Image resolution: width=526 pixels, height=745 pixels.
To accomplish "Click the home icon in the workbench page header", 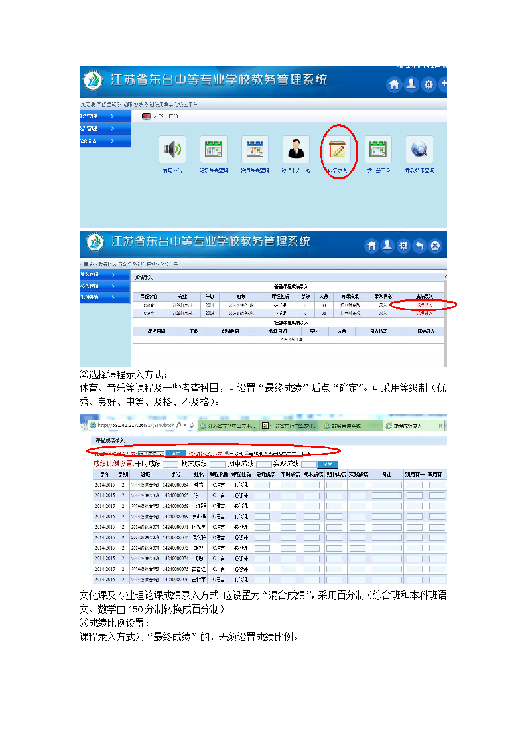I will pyautogui.click(x=394, y=84).
